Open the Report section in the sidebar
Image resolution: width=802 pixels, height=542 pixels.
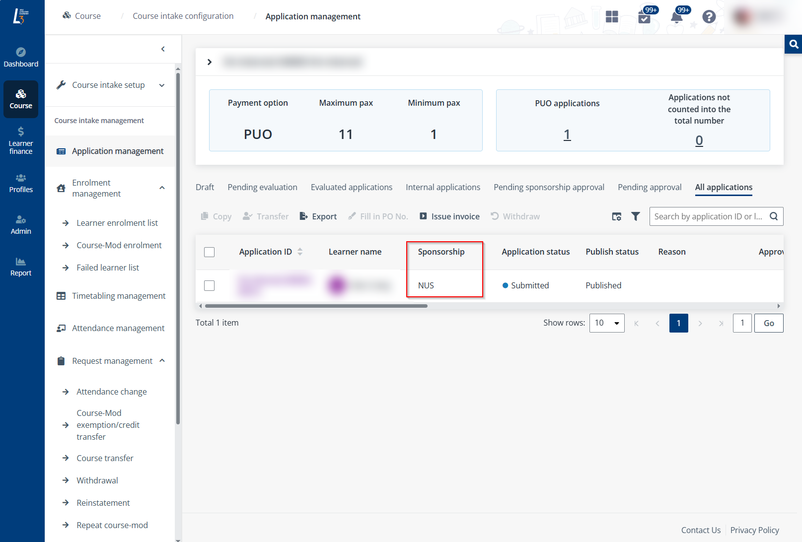(20, 267)
